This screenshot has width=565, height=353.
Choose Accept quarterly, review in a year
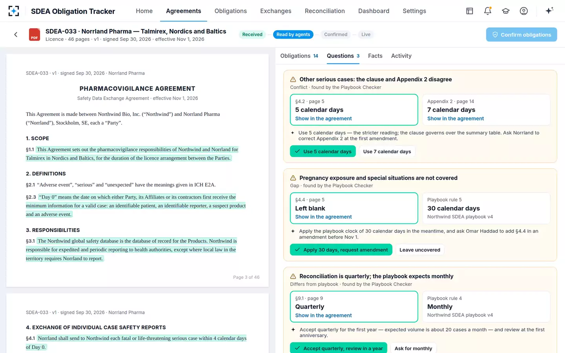pyautogui.click(x=339, y=348)
